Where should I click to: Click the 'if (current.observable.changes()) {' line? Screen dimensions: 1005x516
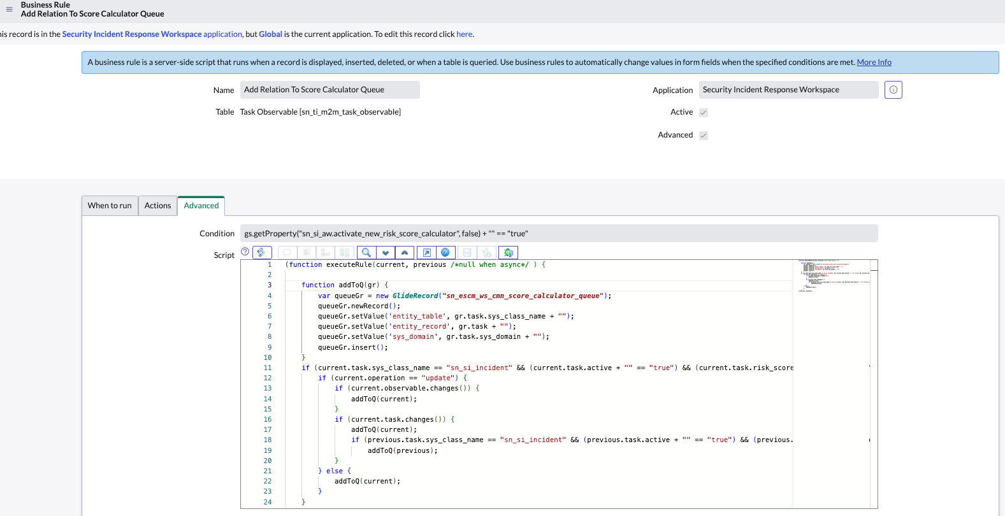pos(407,389)
